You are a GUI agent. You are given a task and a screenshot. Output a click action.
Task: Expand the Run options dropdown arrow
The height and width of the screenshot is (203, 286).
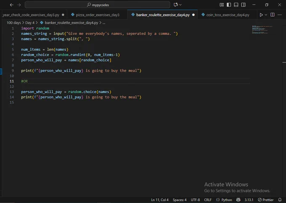coord(266,15)
